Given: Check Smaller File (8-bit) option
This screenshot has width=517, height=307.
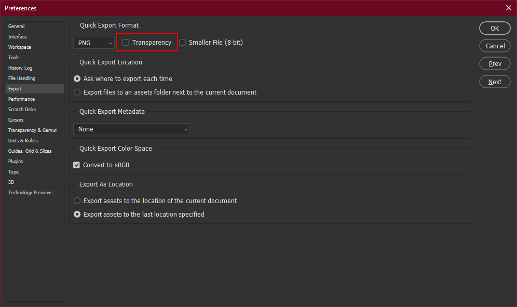Looking at the screenshot, I should [182, 42].
